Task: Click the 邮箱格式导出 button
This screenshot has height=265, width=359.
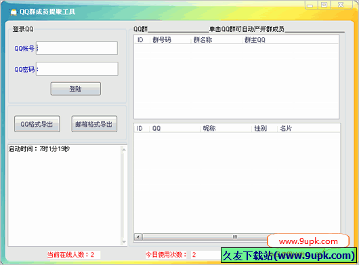Action: (94, 124)
